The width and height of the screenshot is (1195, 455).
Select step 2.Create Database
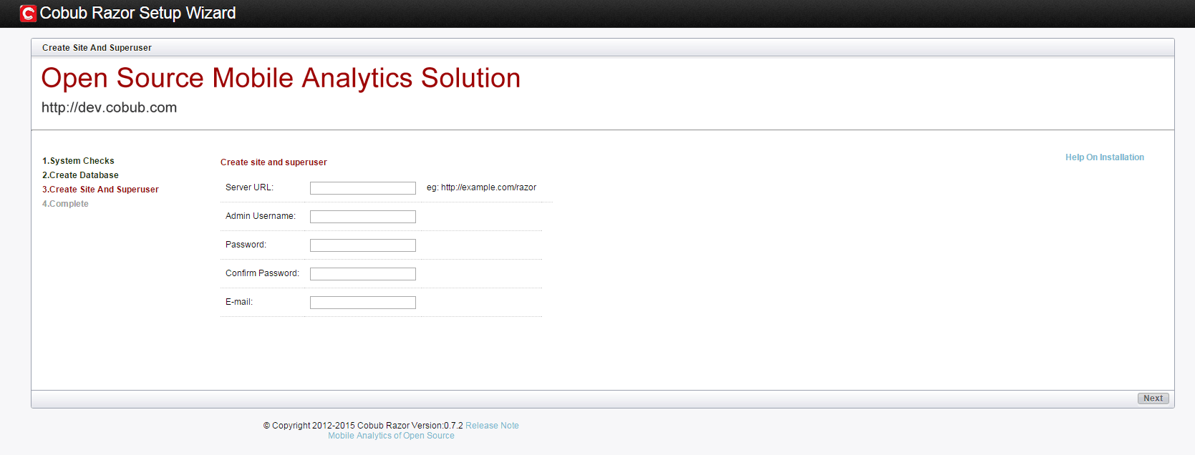tap(80, 175)
